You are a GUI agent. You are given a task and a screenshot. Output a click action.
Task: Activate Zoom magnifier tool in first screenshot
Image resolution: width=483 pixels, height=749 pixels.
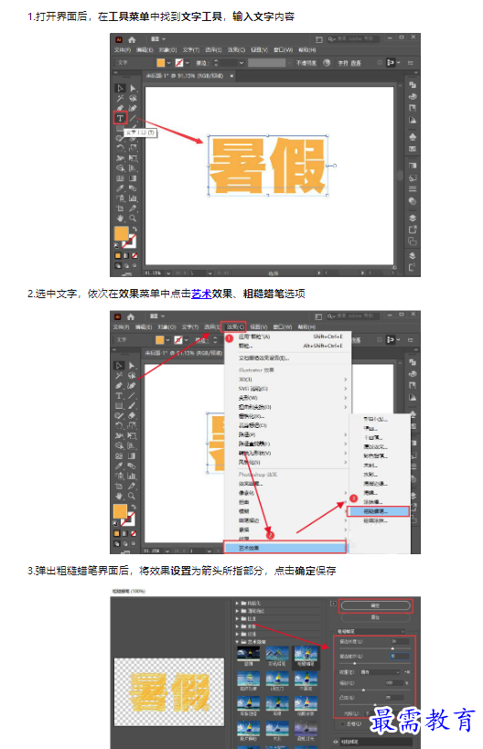point(133,219)
